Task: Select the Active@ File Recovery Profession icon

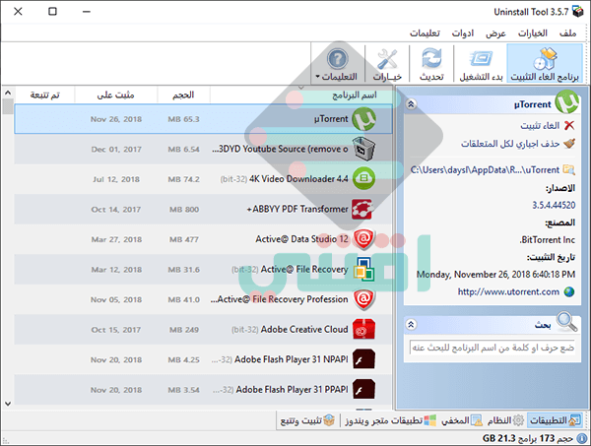Action: click(x=363, y=299)
